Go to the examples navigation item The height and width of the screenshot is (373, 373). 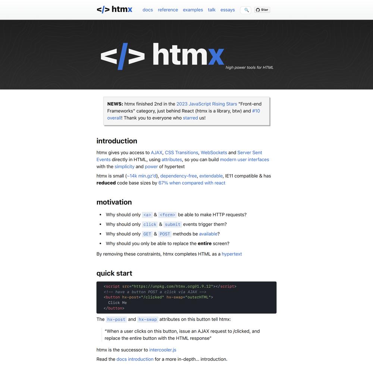point(193,10)
